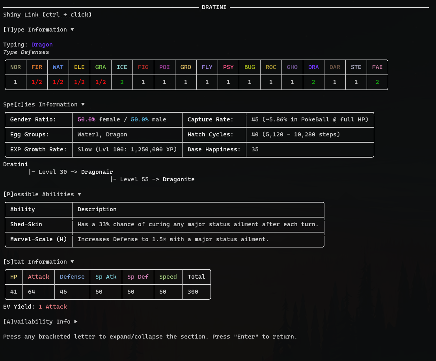Click the EXP Growth Rate Slow value
This screenshot has height=361, width=436.
point(127,149)
